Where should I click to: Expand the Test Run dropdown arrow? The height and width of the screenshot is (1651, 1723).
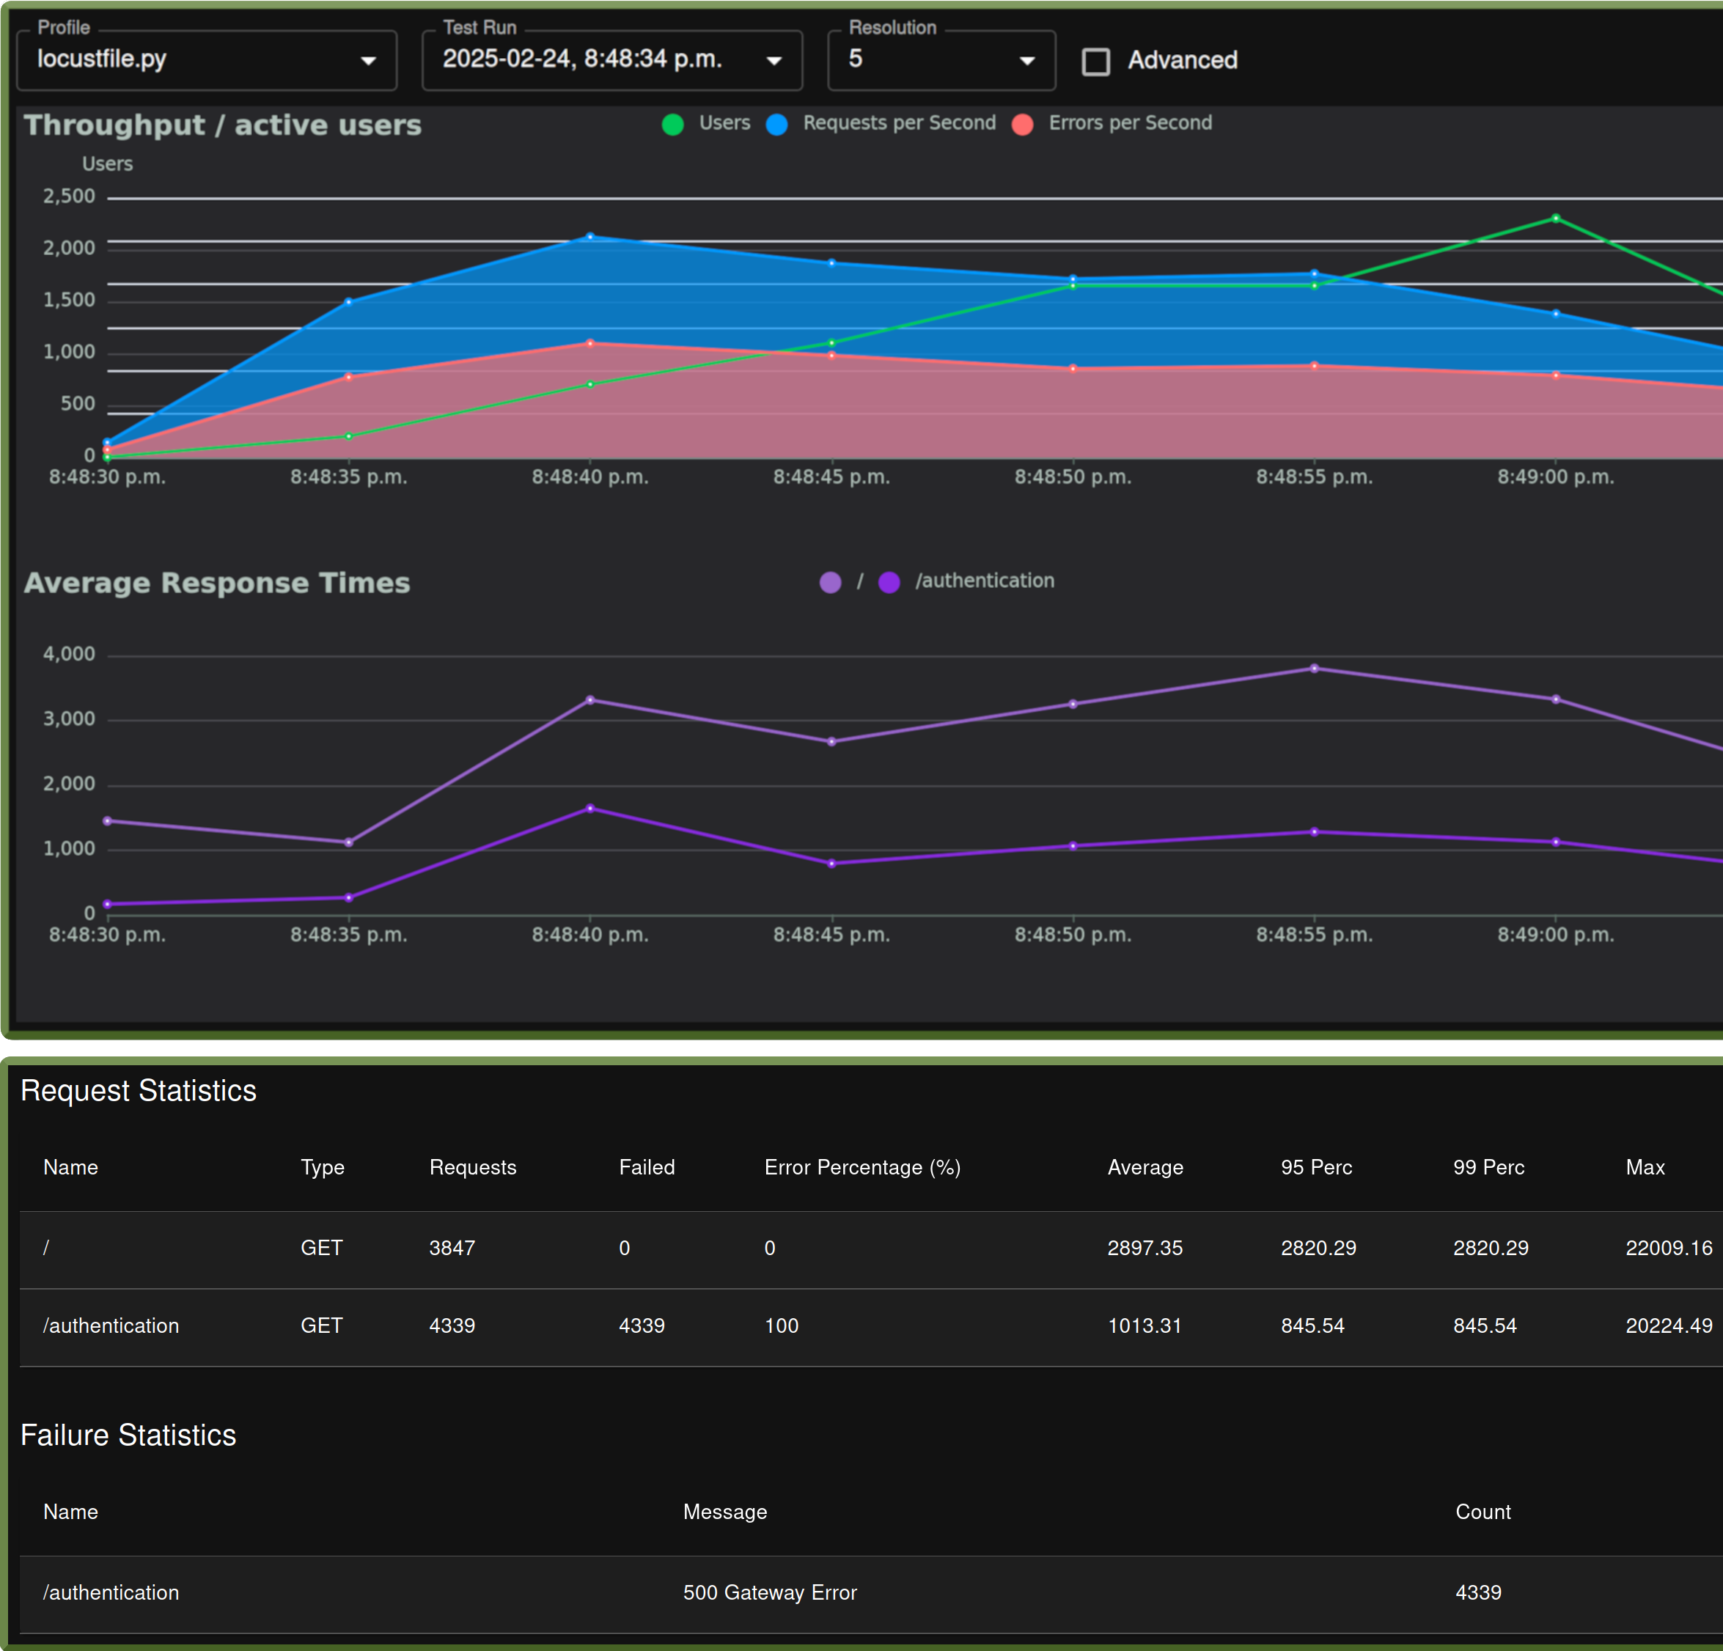[774, 61]
